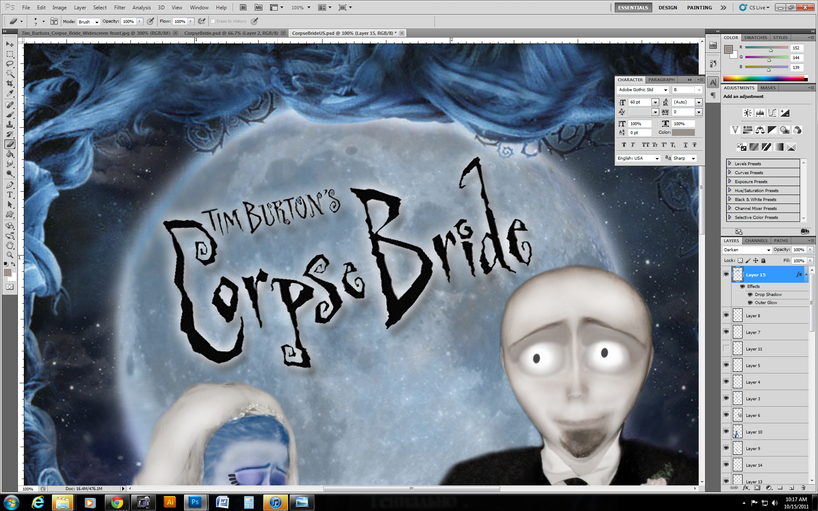Select the Eyedropper tool

(10, 93)
